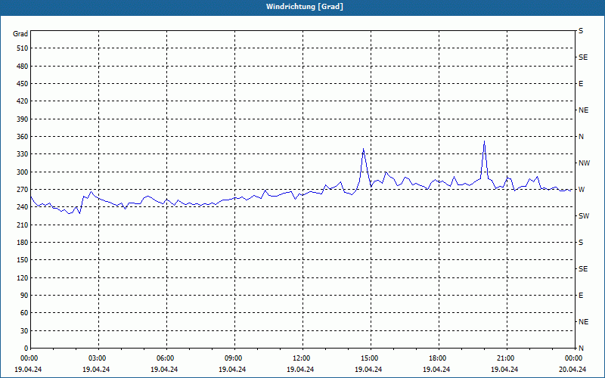This screenshot has width=605, height=378.
Task: Click the 180 y-axis tick label
Action: click(20, 243)
